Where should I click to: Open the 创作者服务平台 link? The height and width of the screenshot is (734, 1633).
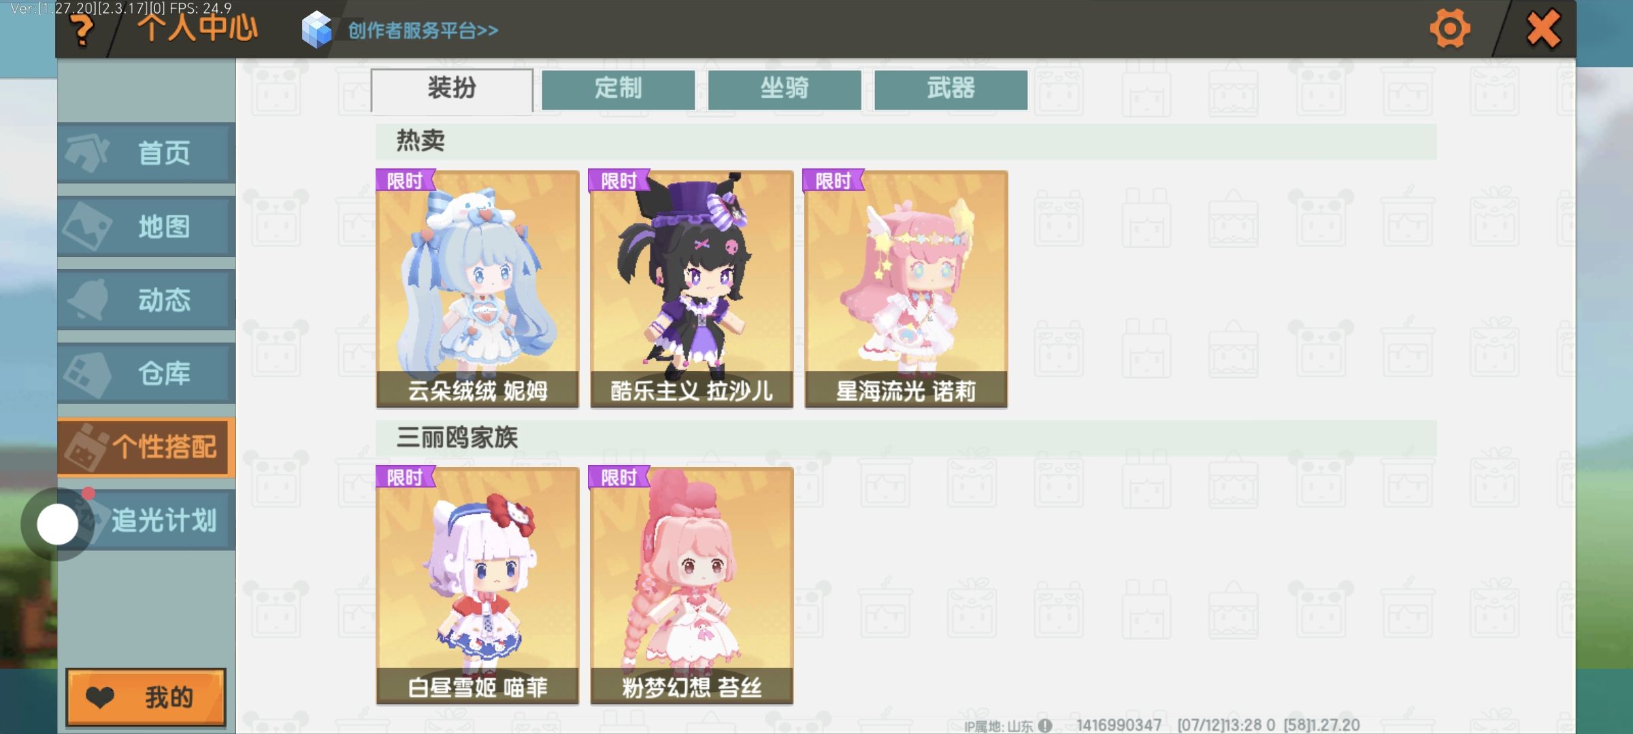423,31
